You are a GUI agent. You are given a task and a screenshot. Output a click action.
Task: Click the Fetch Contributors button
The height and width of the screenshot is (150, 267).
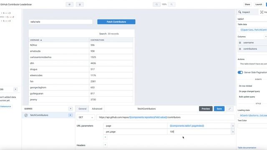coord(116,22)
